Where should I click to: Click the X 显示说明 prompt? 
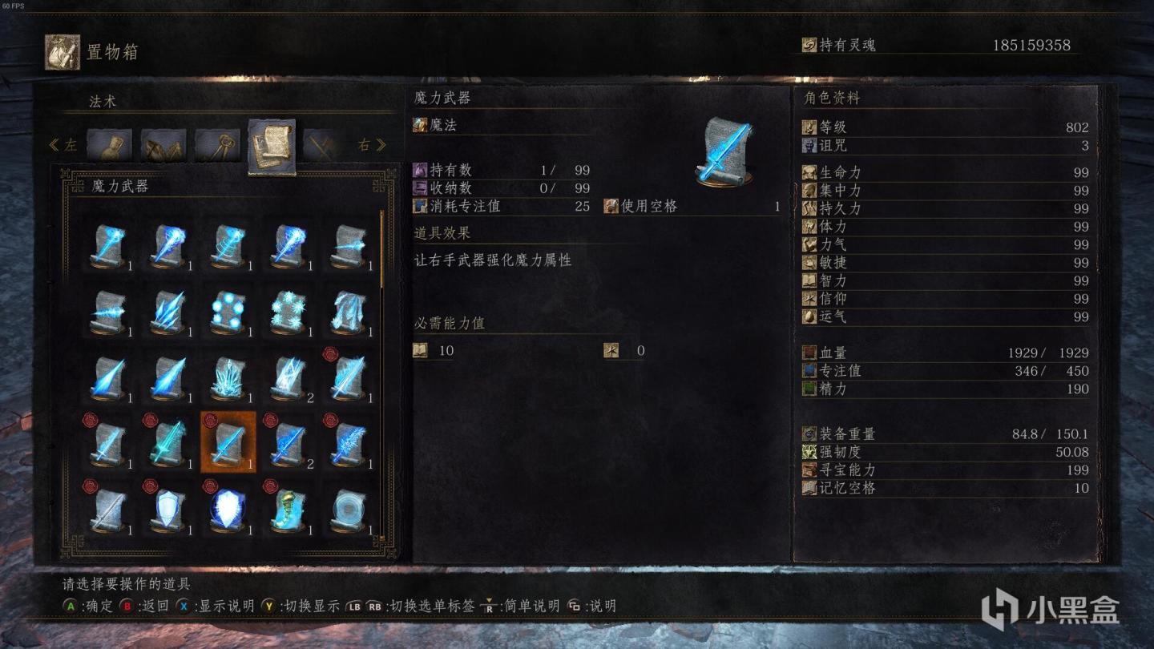click(x=216, y=606)
